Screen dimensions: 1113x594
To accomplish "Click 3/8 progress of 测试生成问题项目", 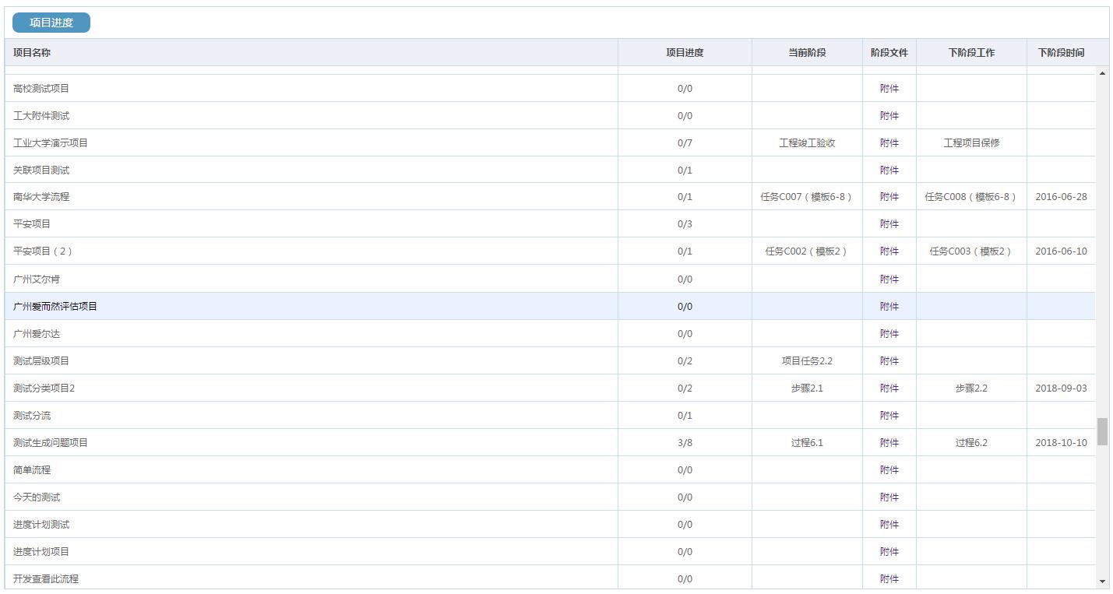I will coord(685,443).
